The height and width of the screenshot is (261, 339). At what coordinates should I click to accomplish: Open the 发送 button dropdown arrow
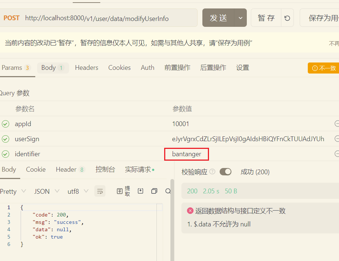pos(240,18)
